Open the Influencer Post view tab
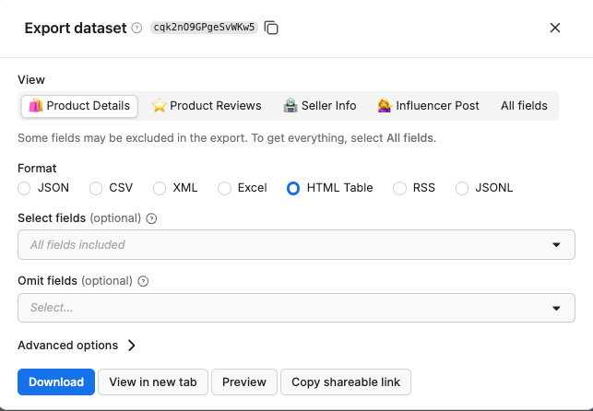 click(x=428, y=106)
